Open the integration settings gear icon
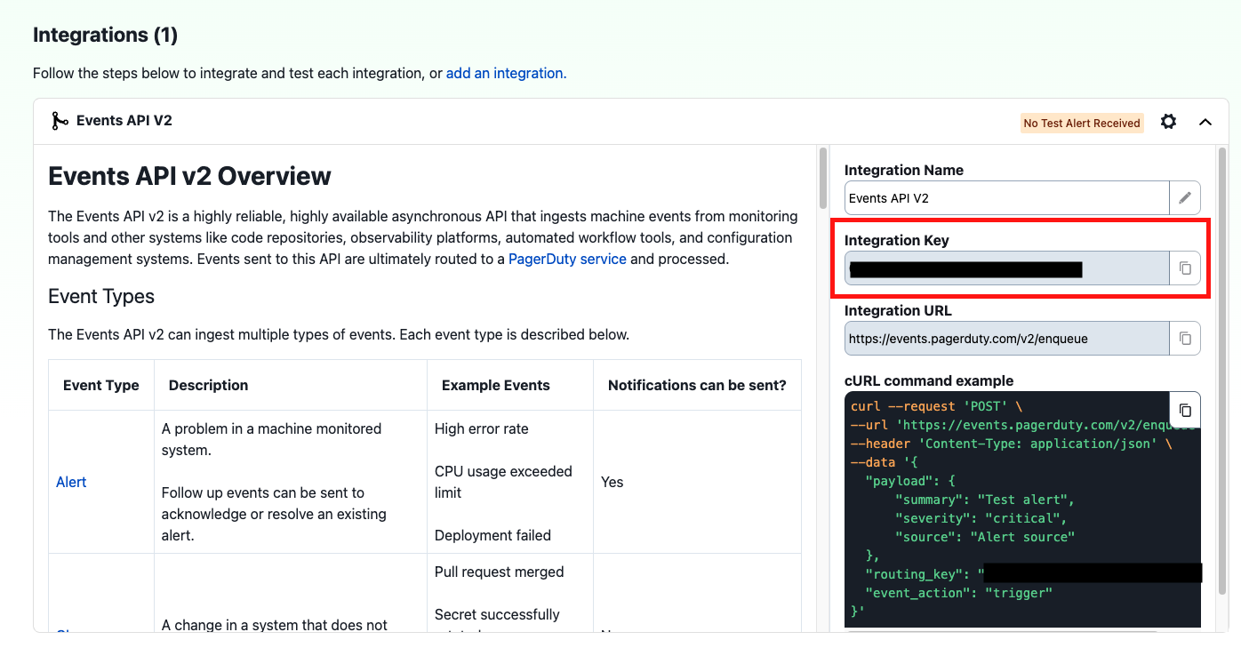This screenshot has width=1241, height=648. tap(1167, 122)
